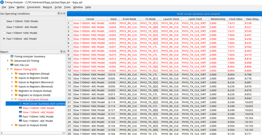The height and width of the screenshot is (135, 262).
Task: Click the Fast 1100mV 100C Model report icon
Action: 20,116
